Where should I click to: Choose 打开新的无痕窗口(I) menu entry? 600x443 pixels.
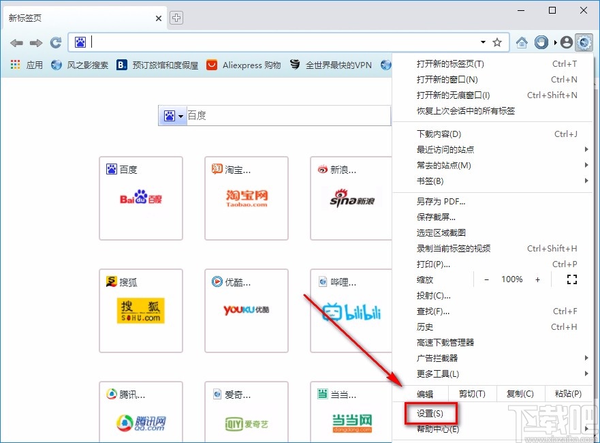[x=493, y=95]
